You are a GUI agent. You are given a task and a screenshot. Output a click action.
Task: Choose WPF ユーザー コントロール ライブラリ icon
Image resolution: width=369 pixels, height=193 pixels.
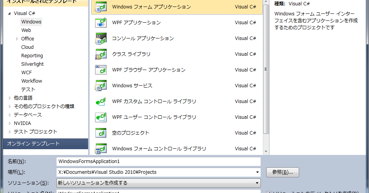[x=101, y=117]
